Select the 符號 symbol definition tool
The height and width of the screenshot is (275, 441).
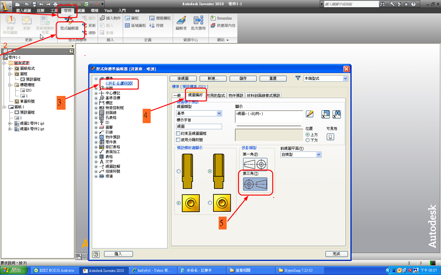click(x=156, y=26)
